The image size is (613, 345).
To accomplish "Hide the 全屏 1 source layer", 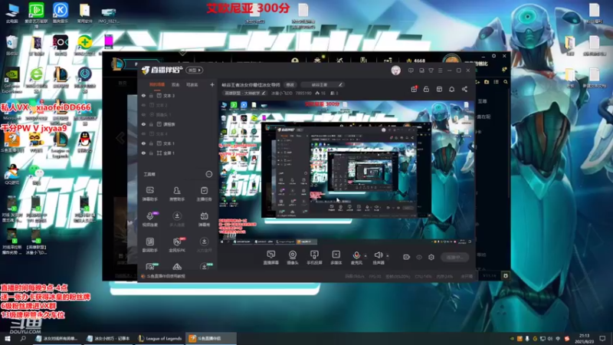I will point(143,153).
